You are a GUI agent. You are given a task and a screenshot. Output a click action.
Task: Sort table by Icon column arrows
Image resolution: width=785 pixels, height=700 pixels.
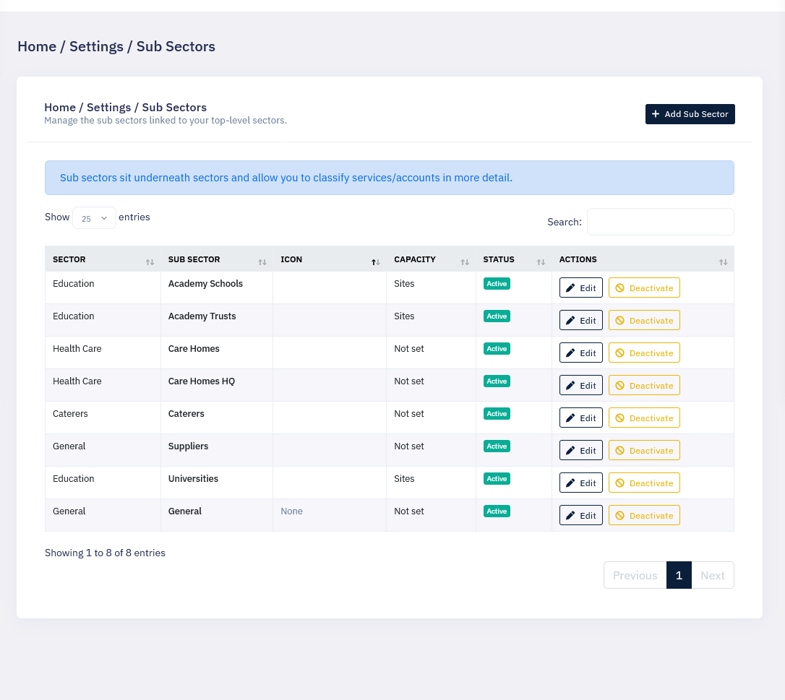pyautogui.click(x=375, y=262)
